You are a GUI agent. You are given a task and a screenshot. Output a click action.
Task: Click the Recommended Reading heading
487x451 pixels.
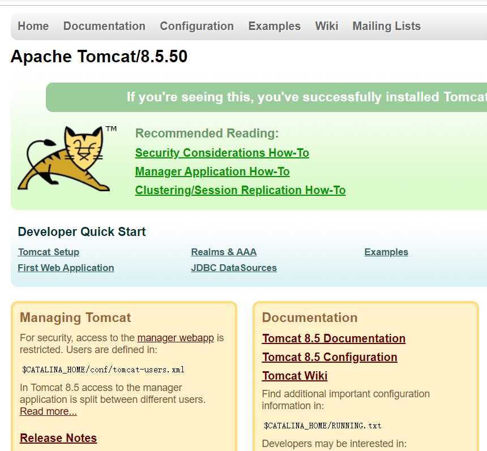(x=207, y=133)
